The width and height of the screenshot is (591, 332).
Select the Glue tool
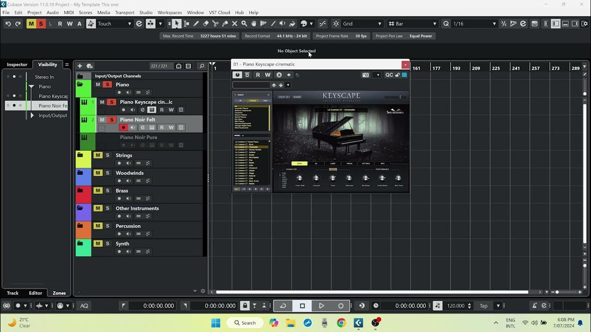[x=225, y=24]
